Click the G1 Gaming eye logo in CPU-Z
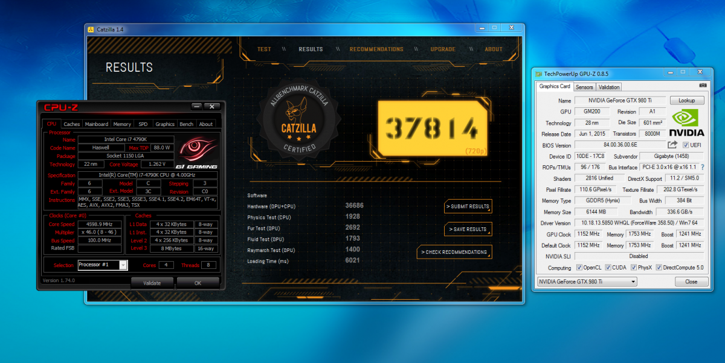The image size is (725, 363). tap(197, 151)
